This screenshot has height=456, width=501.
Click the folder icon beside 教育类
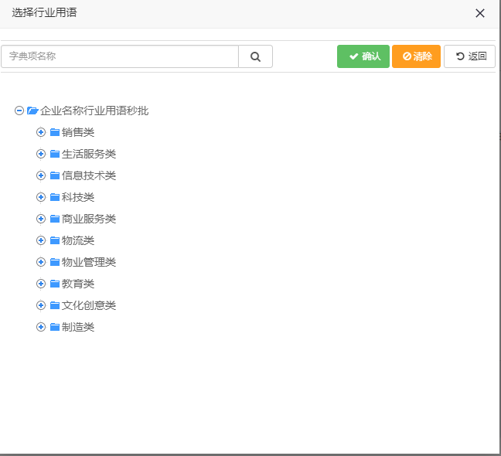click(x=55, y=284)
